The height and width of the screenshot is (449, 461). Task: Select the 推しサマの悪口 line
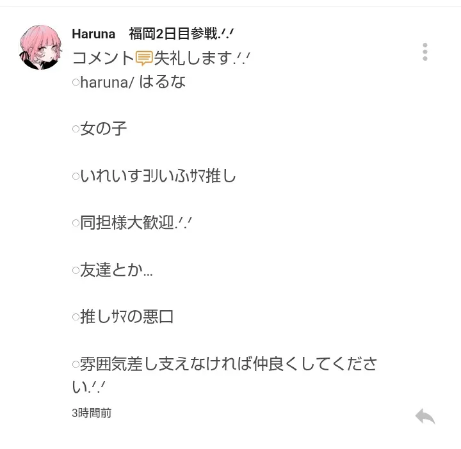(127, 317)
